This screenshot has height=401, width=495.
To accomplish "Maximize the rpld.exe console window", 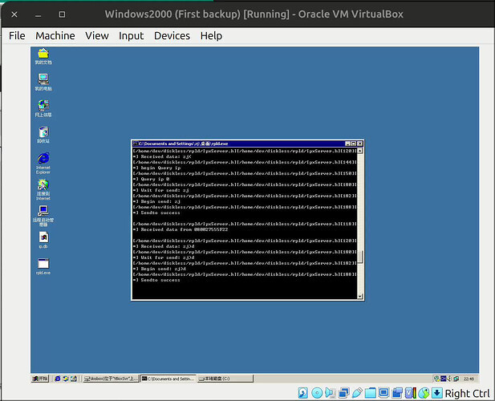I will pos(354,144).
